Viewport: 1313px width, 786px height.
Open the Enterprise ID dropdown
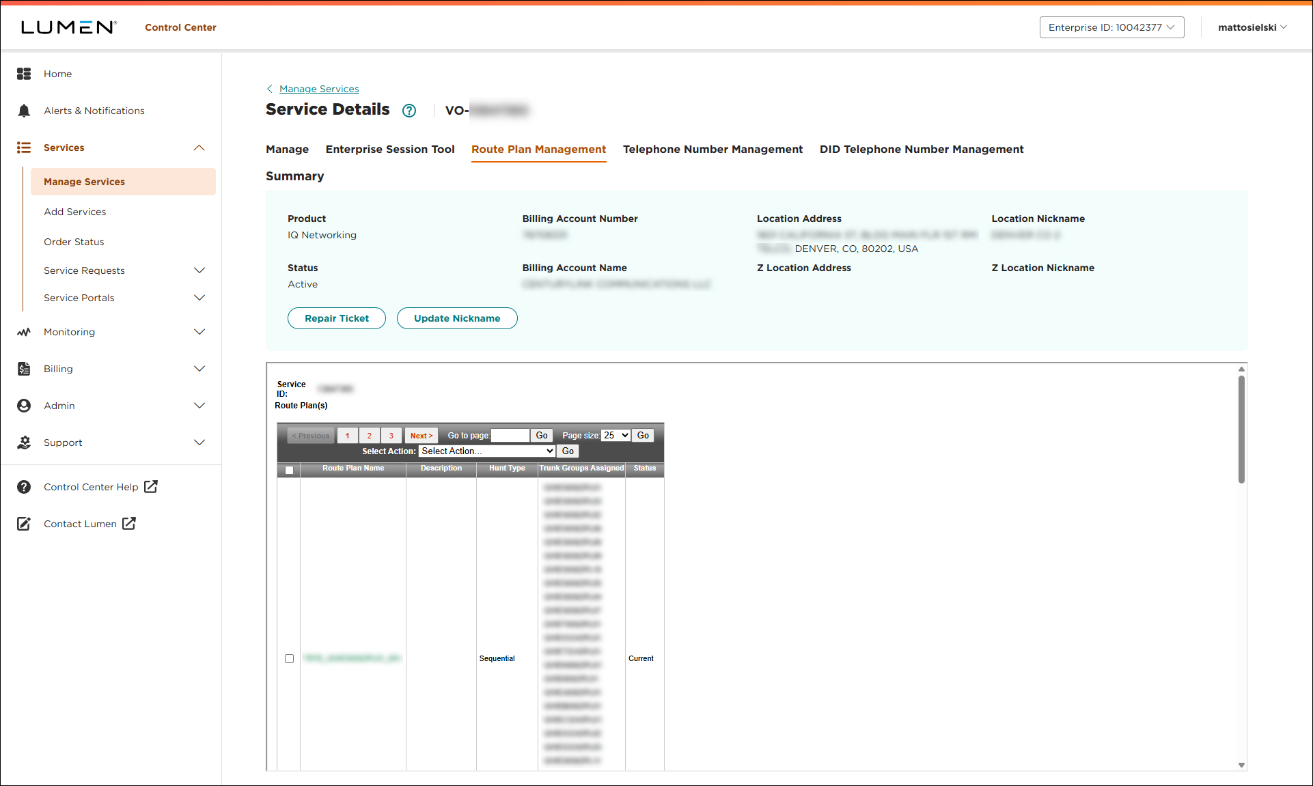coord(1111,27)
